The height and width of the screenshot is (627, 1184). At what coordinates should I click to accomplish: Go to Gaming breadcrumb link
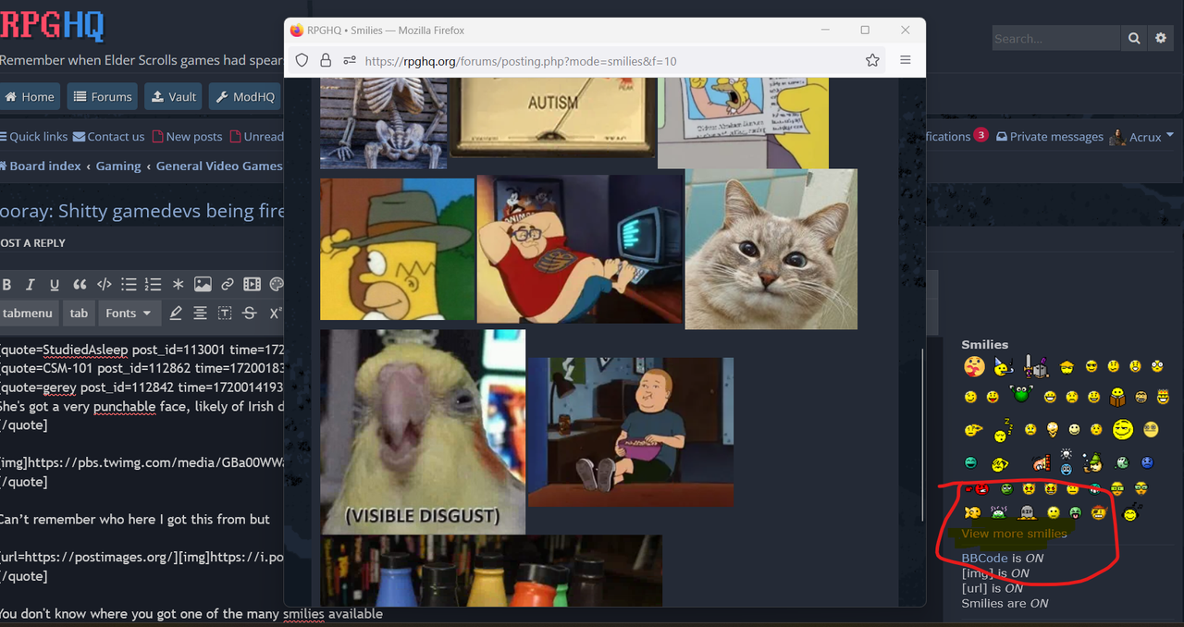coord(118,166)
